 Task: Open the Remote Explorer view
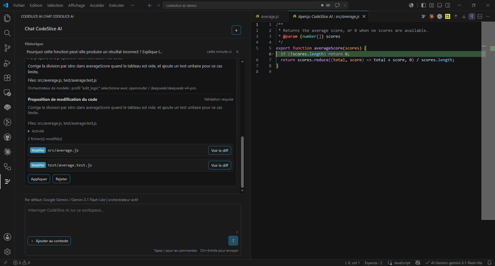point(7,92)
